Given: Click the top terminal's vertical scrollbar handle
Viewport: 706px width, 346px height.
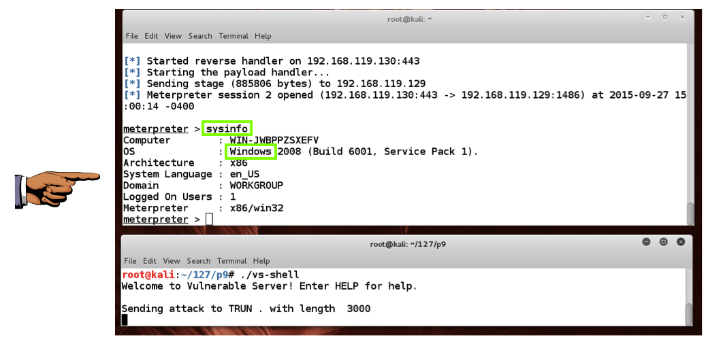Looking at the screenshot, I should 691,214.
